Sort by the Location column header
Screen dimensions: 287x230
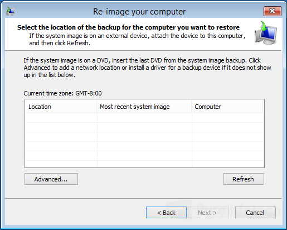pos(61,107)
